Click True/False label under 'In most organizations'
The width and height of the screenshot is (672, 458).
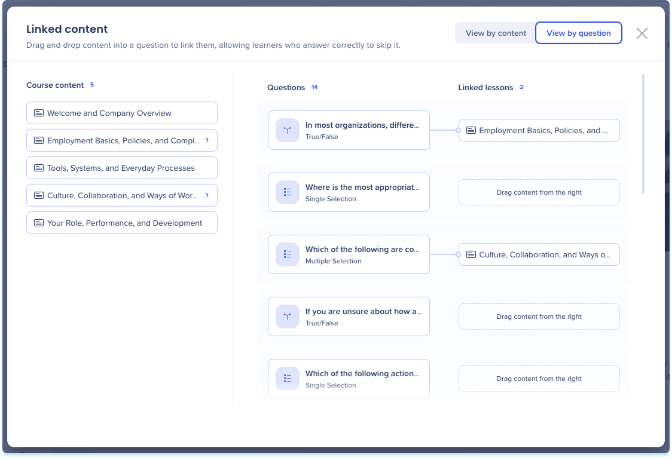(322, 137)
